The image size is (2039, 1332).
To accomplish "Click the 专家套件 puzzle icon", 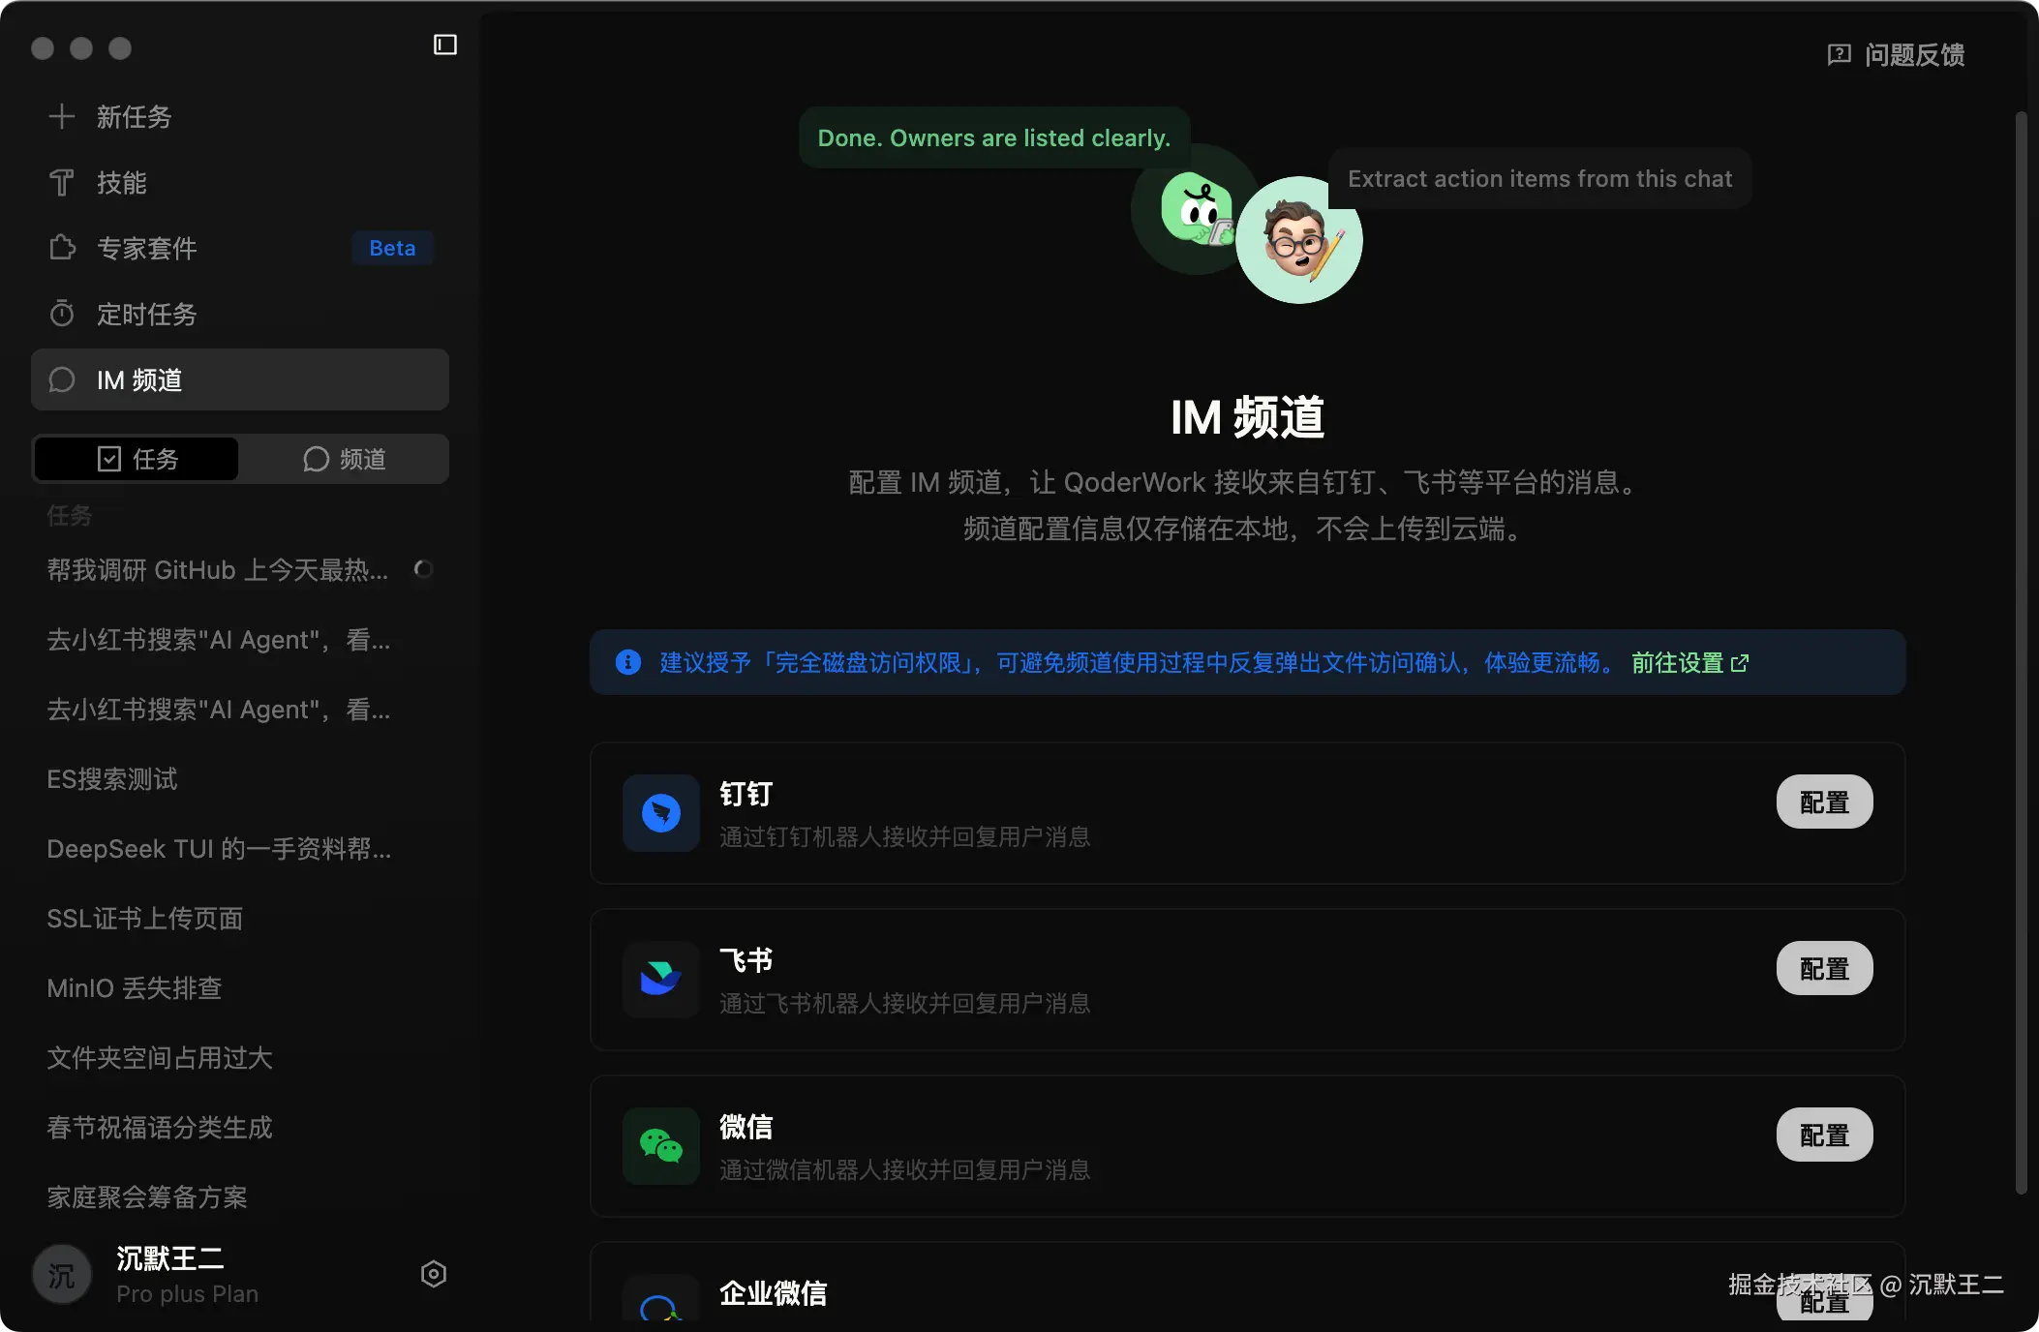I will click(x=62, y=249).
